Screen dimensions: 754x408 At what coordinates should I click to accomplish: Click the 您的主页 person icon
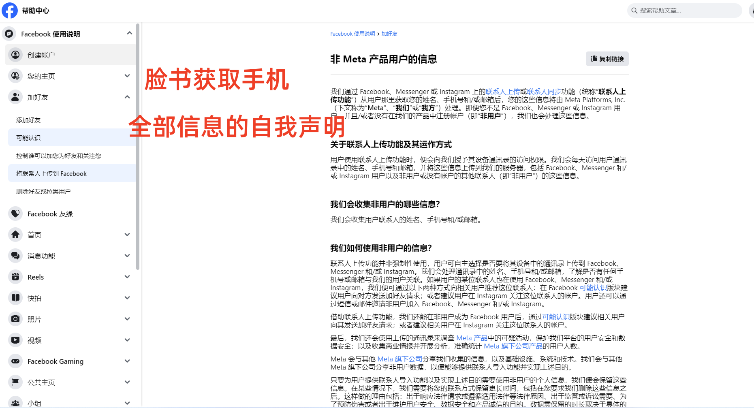pyautogui.click(x=15, y=76)
